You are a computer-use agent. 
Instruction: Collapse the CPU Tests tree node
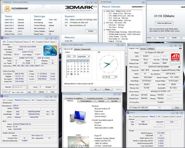(x=104, y=23)
